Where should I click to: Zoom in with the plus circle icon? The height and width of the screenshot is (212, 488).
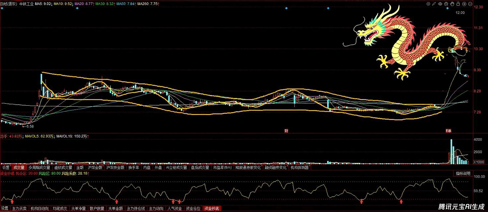click(464, 4)
